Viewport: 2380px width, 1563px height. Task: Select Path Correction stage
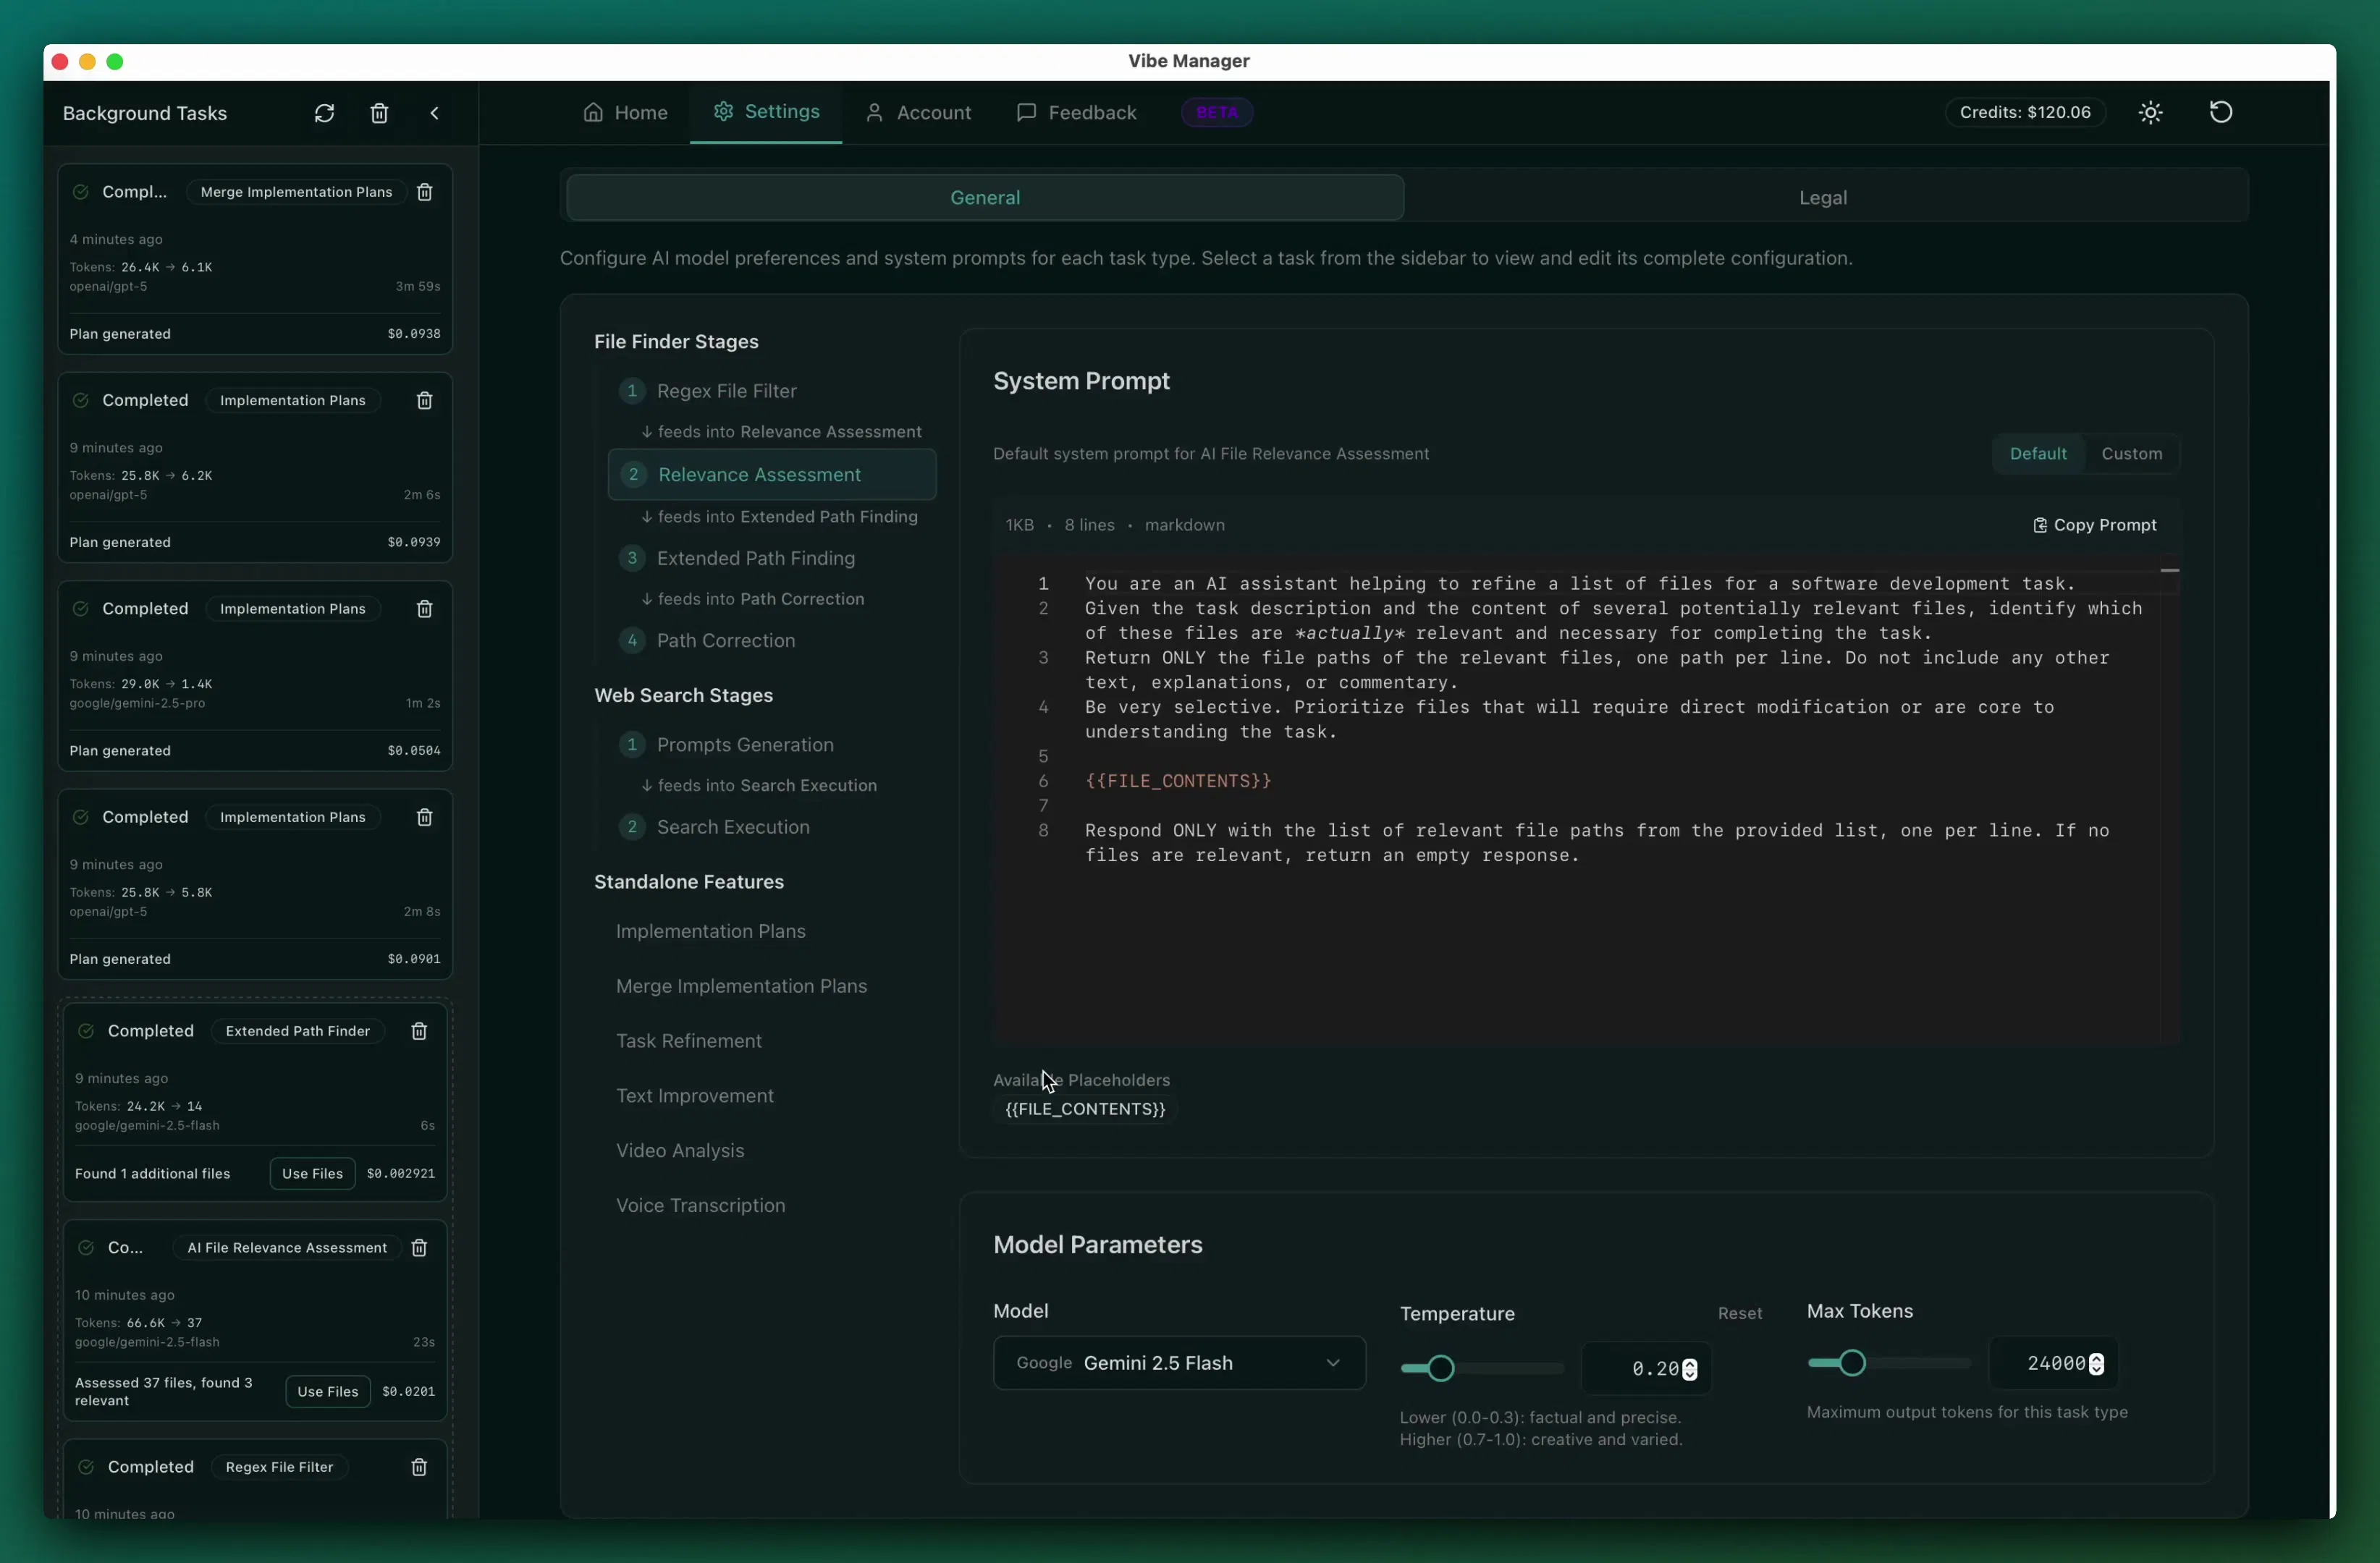pos(772,640)
